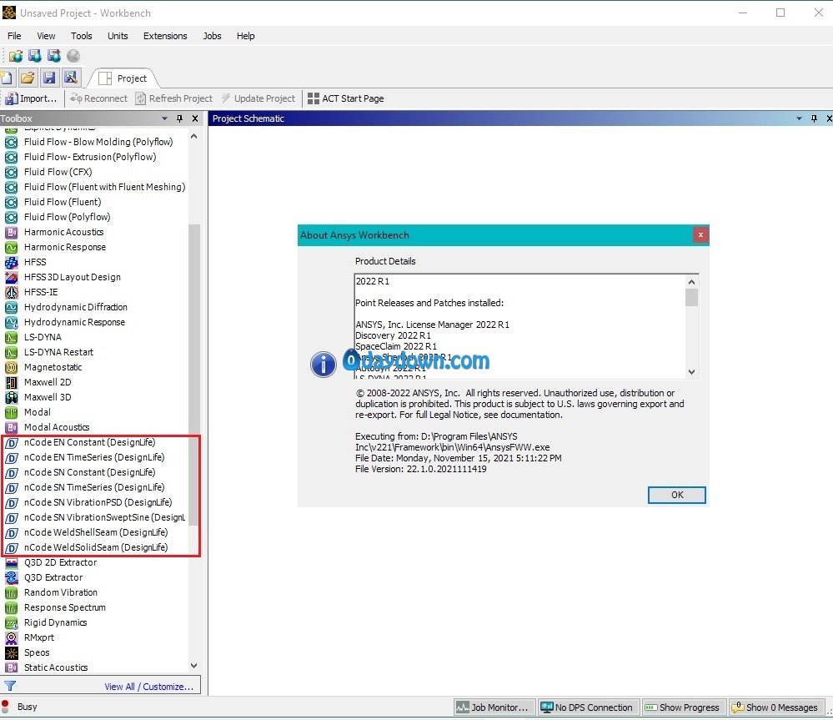
Task: Select the HFSS-IE icon in the Toolbox
Action: click(x=11, y=292)
